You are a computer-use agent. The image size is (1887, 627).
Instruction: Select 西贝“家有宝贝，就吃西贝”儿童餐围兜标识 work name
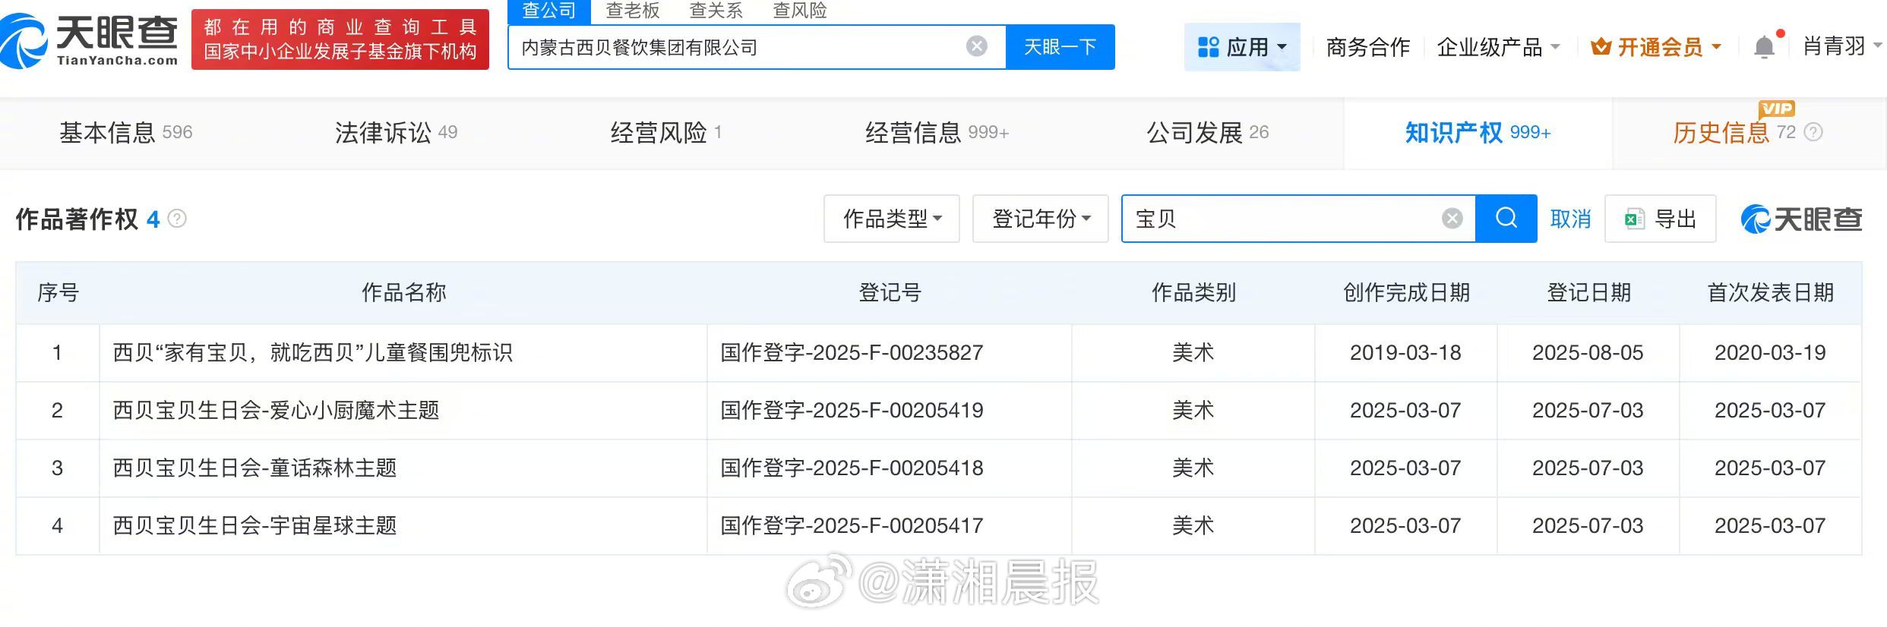tap(313, 352)
